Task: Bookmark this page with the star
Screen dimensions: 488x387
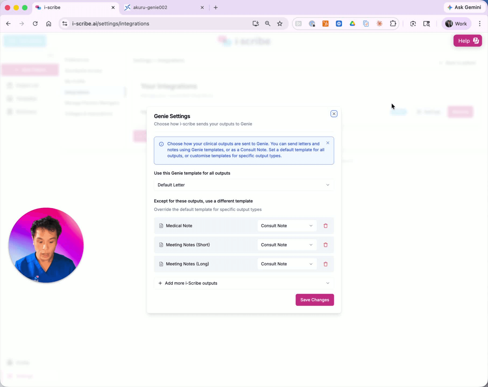Action: click(280, 24)
